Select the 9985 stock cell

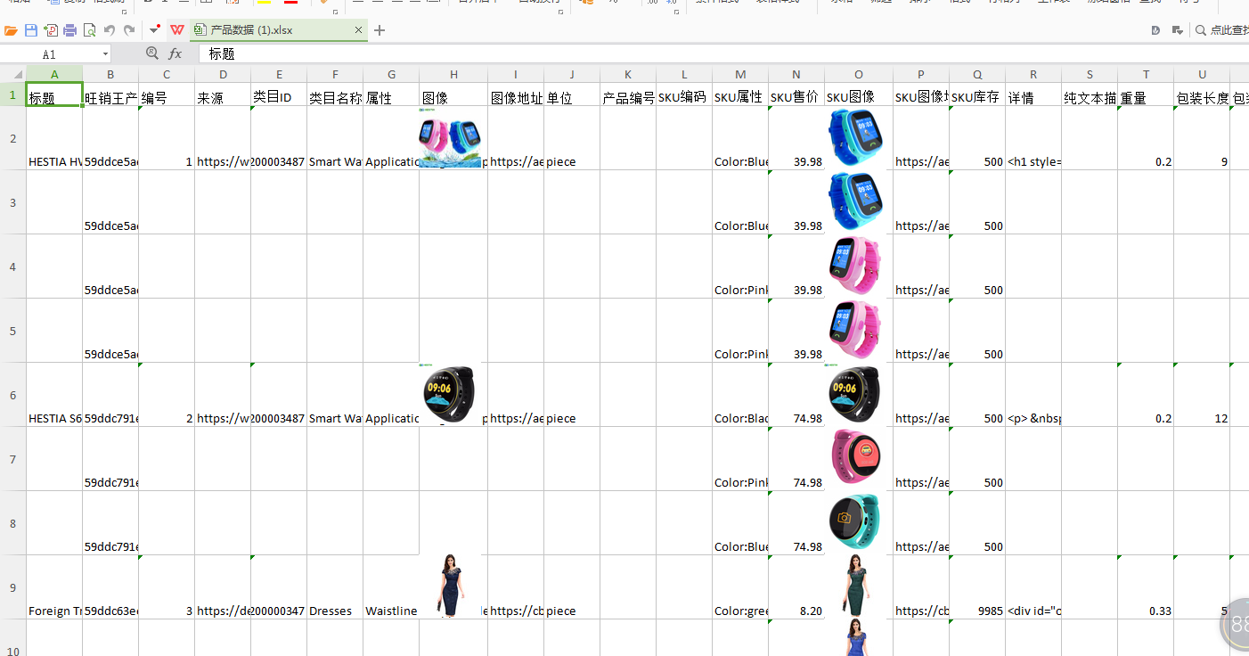coord(977,587)
